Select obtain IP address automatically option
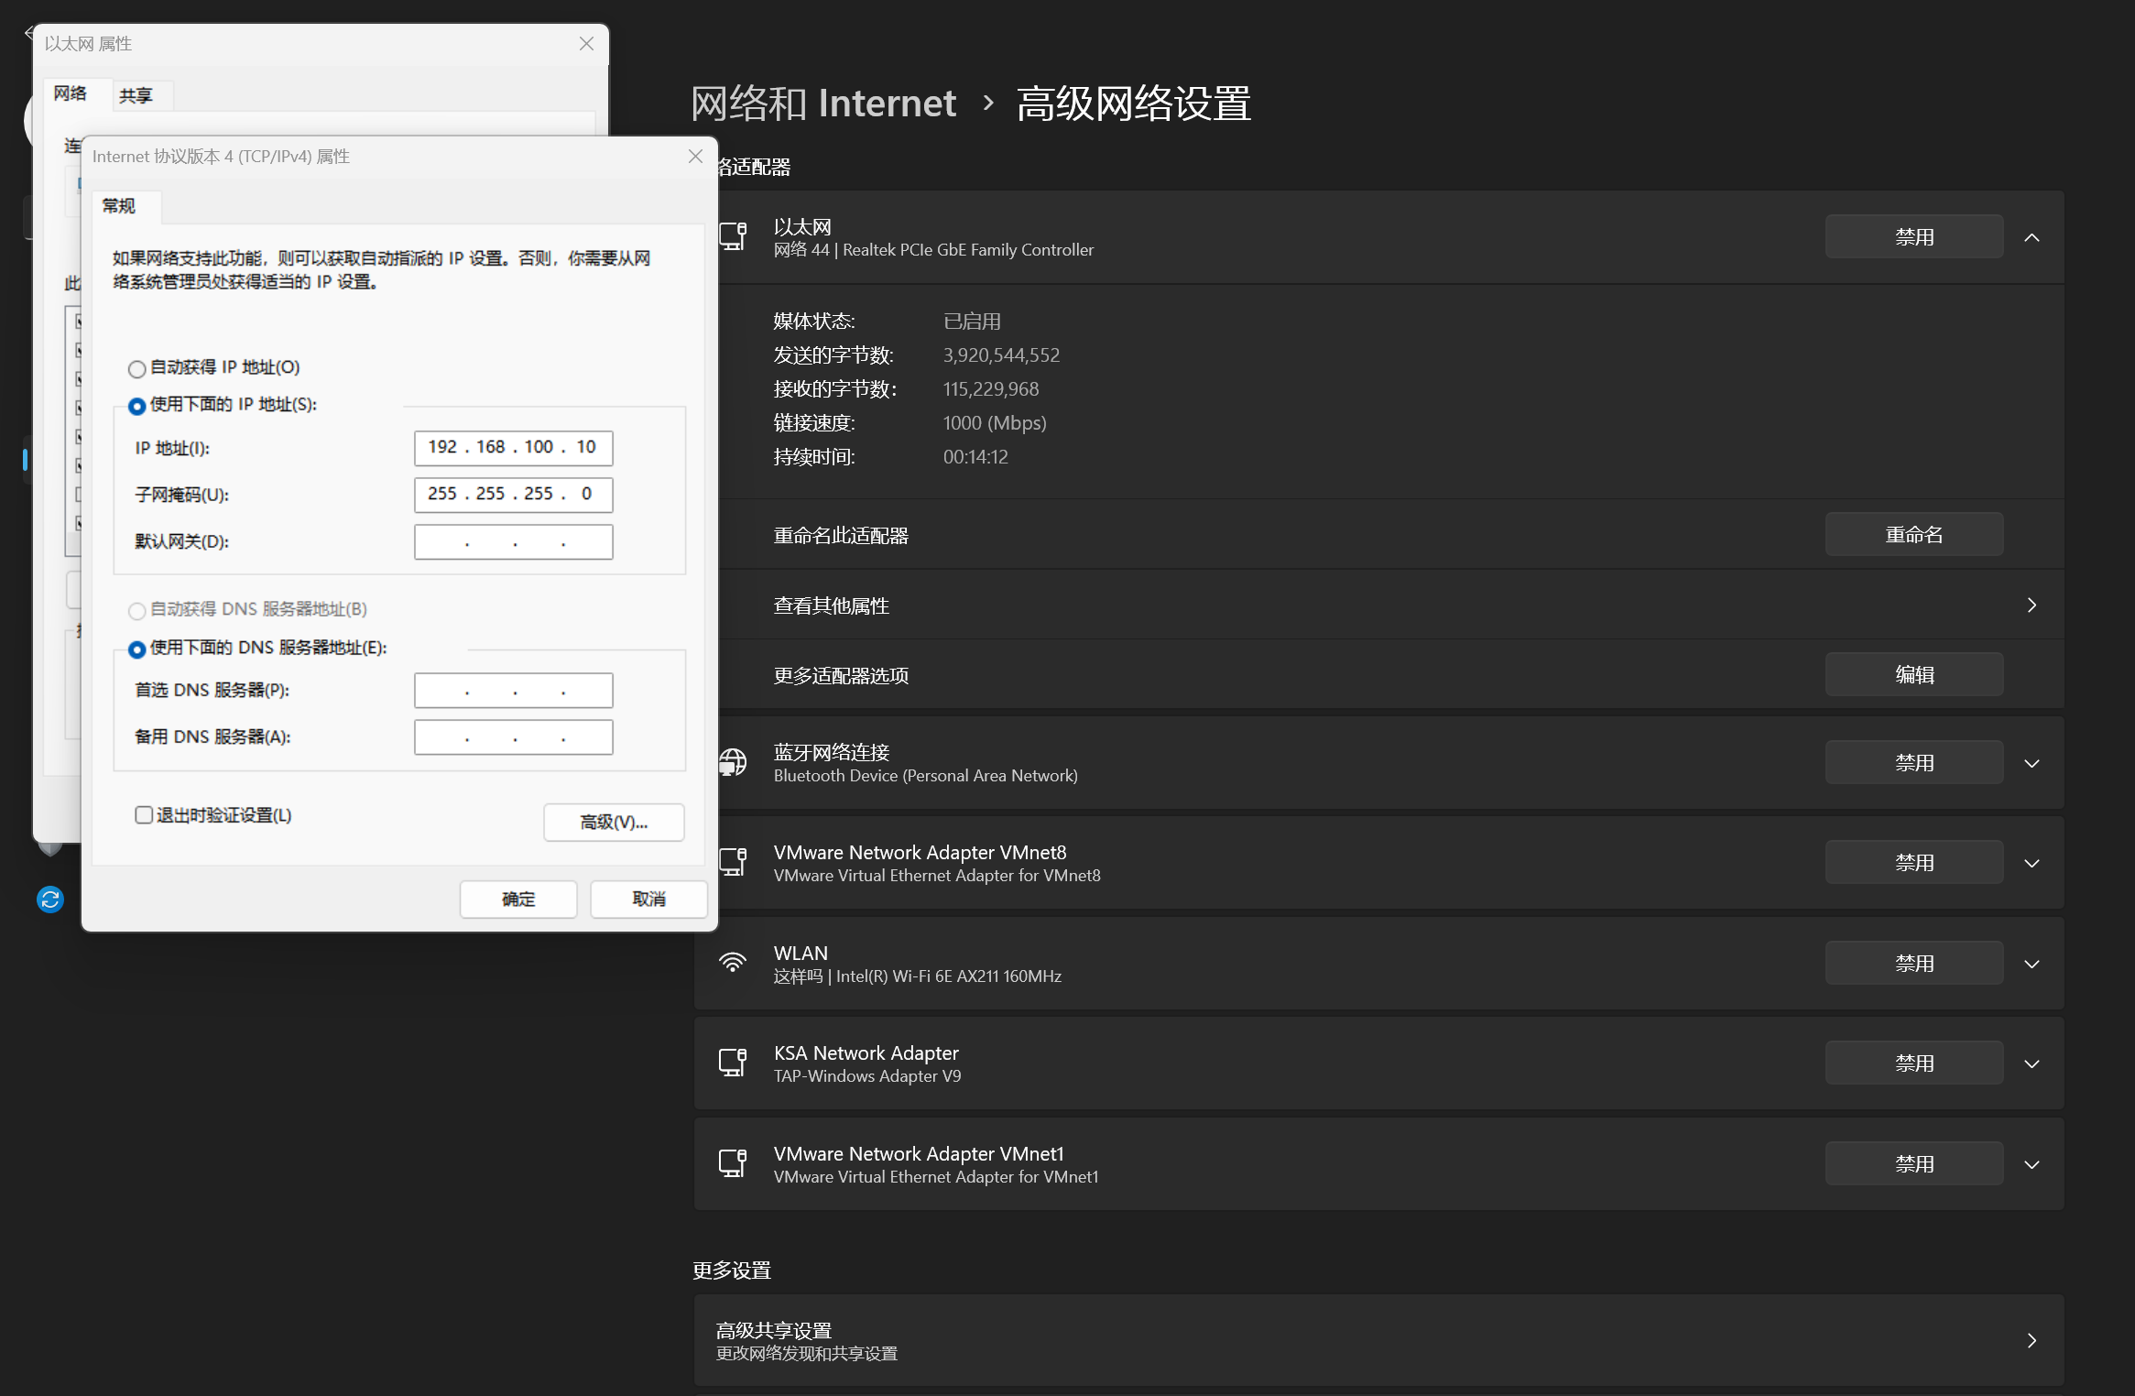Viewport: 2135px width, 1396px height. point(137,368)
